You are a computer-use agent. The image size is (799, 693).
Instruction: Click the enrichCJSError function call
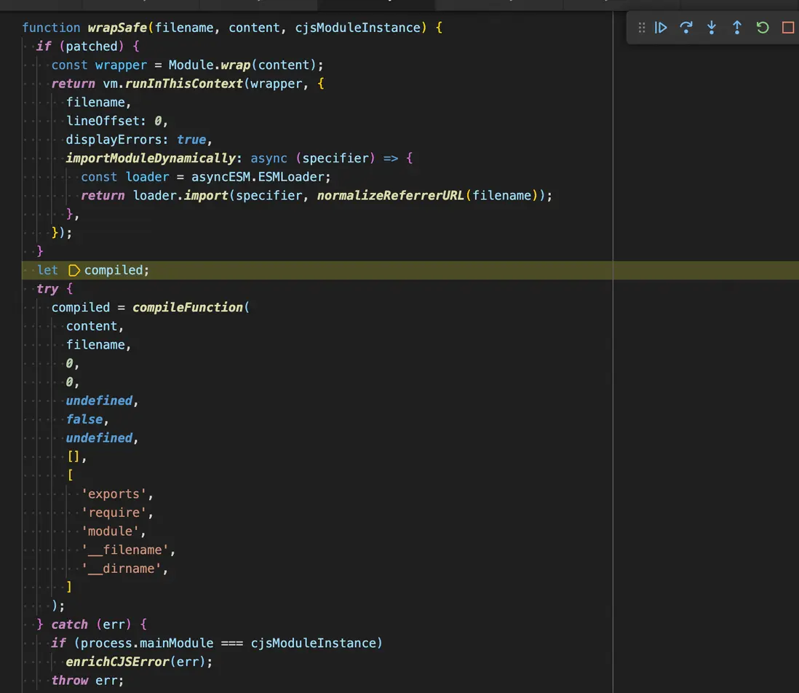(128, 662)
